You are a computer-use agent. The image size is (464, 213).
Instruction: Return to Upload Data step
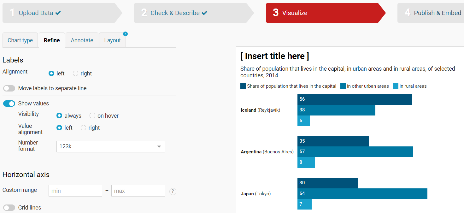pos(36,13)
